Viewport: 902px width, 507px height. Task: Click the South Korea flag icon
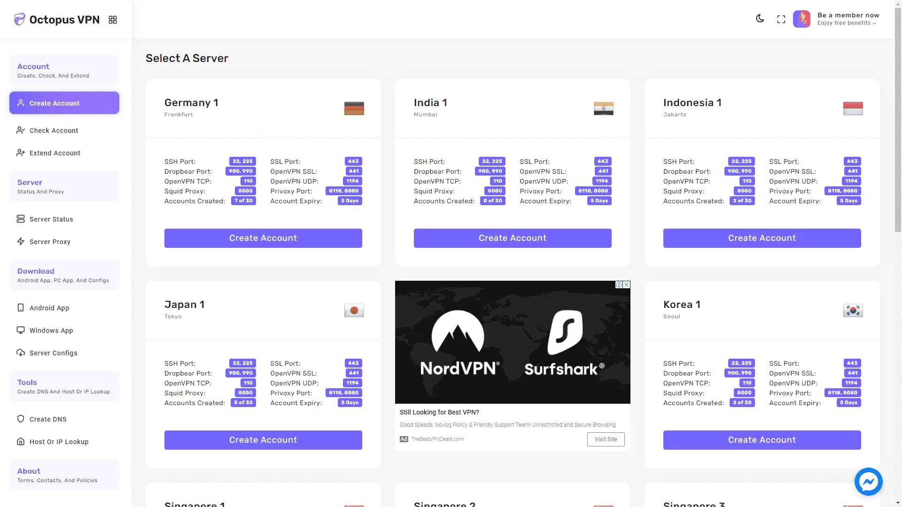pos(853,310)
